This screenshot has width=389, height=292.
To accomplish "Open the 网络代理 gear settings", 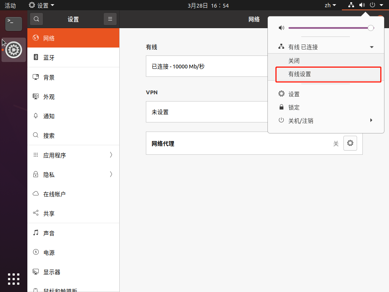I will [x=350, y=143].
